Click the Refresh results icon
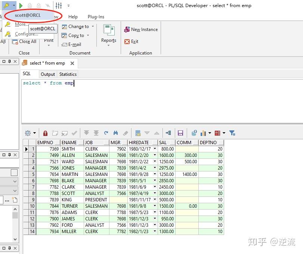 pyautogui.click(x=106, y=133)
